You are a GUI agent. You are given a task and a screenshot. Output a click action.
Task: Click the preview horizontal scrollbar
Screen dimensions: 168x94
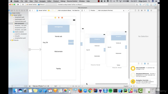click(111, 84)
